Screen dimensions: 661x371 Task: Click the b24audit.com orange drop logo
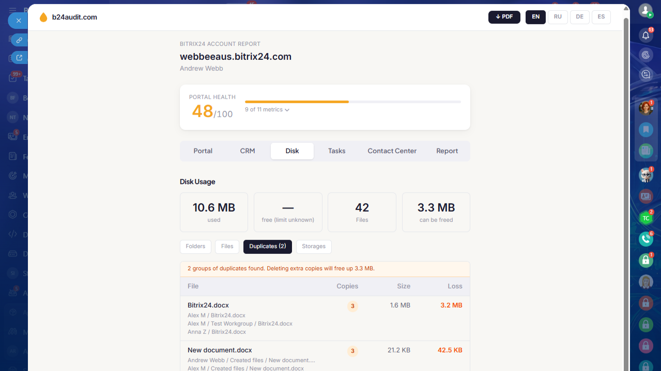pyautogui.click(x=43, y=17)
